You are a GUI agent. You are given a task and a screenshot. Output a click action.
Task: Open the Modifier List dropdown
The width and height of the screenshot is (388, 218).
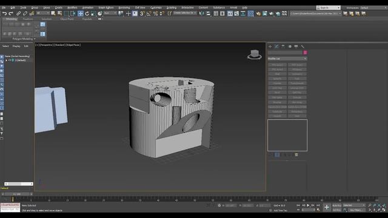(287, 59)
